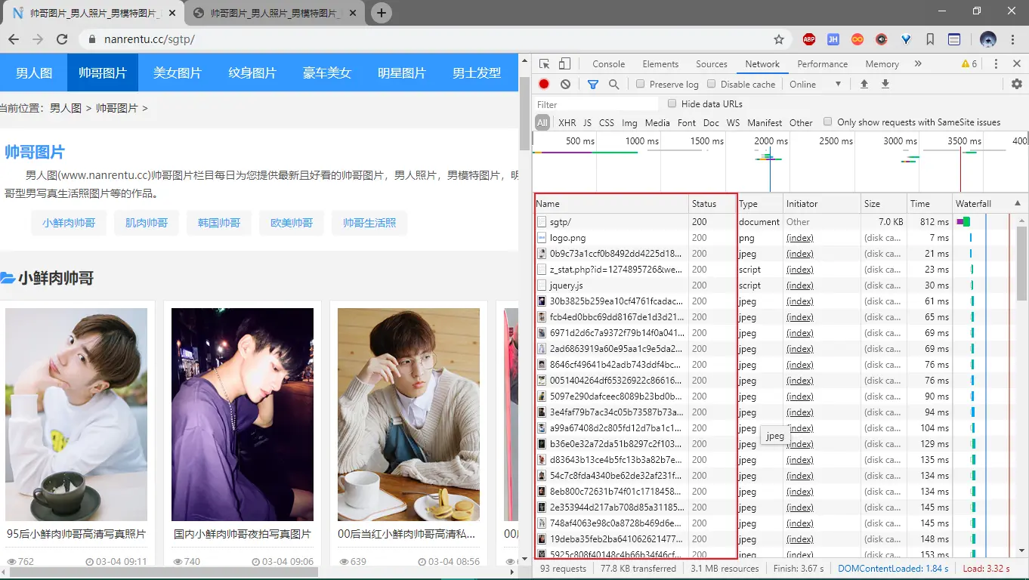
Task: Import HAR file with upload arrow
Action: pyautogui.click(x=864, y=84)
